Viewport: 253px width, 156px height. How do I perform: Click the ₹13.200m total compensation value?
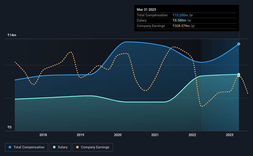click(180, 15)
